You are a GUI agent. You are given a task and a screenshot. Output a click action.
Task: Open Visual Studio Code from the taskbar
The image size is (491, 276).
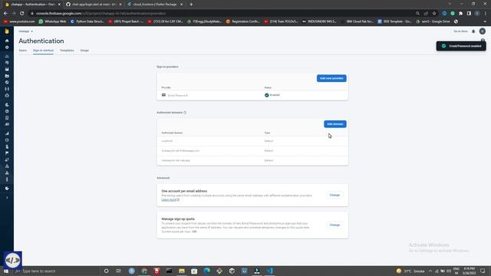point(269,271)
